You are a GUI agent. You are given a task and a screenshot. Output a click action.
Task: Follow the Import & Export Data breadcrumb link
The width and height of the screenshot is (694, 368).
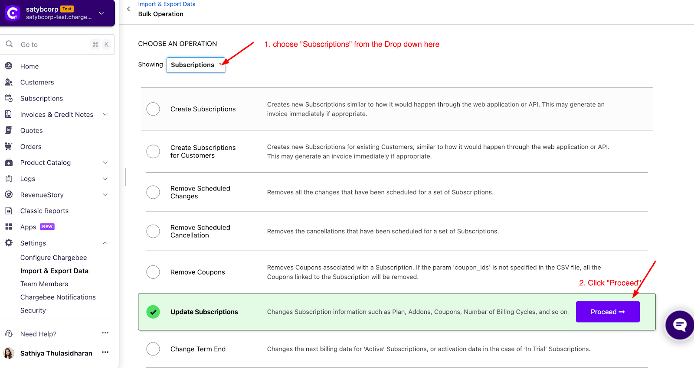click(x=167, y=4)
